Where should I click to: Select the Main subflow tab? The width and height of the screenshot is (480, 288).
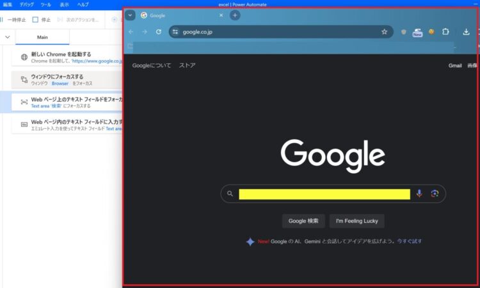point(42,37)
